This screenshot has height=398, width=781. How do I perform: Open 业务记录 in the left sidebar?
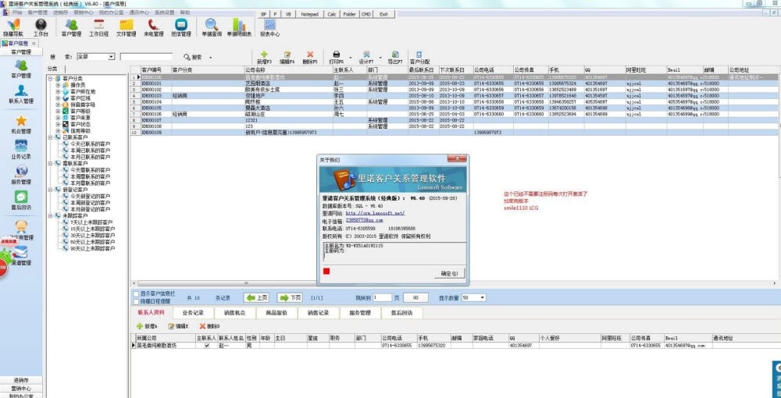pos(21,150)
